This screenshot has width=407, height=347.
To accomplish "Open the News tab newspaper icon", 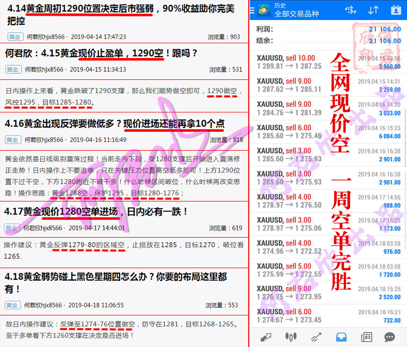I will tap(366, 336).
